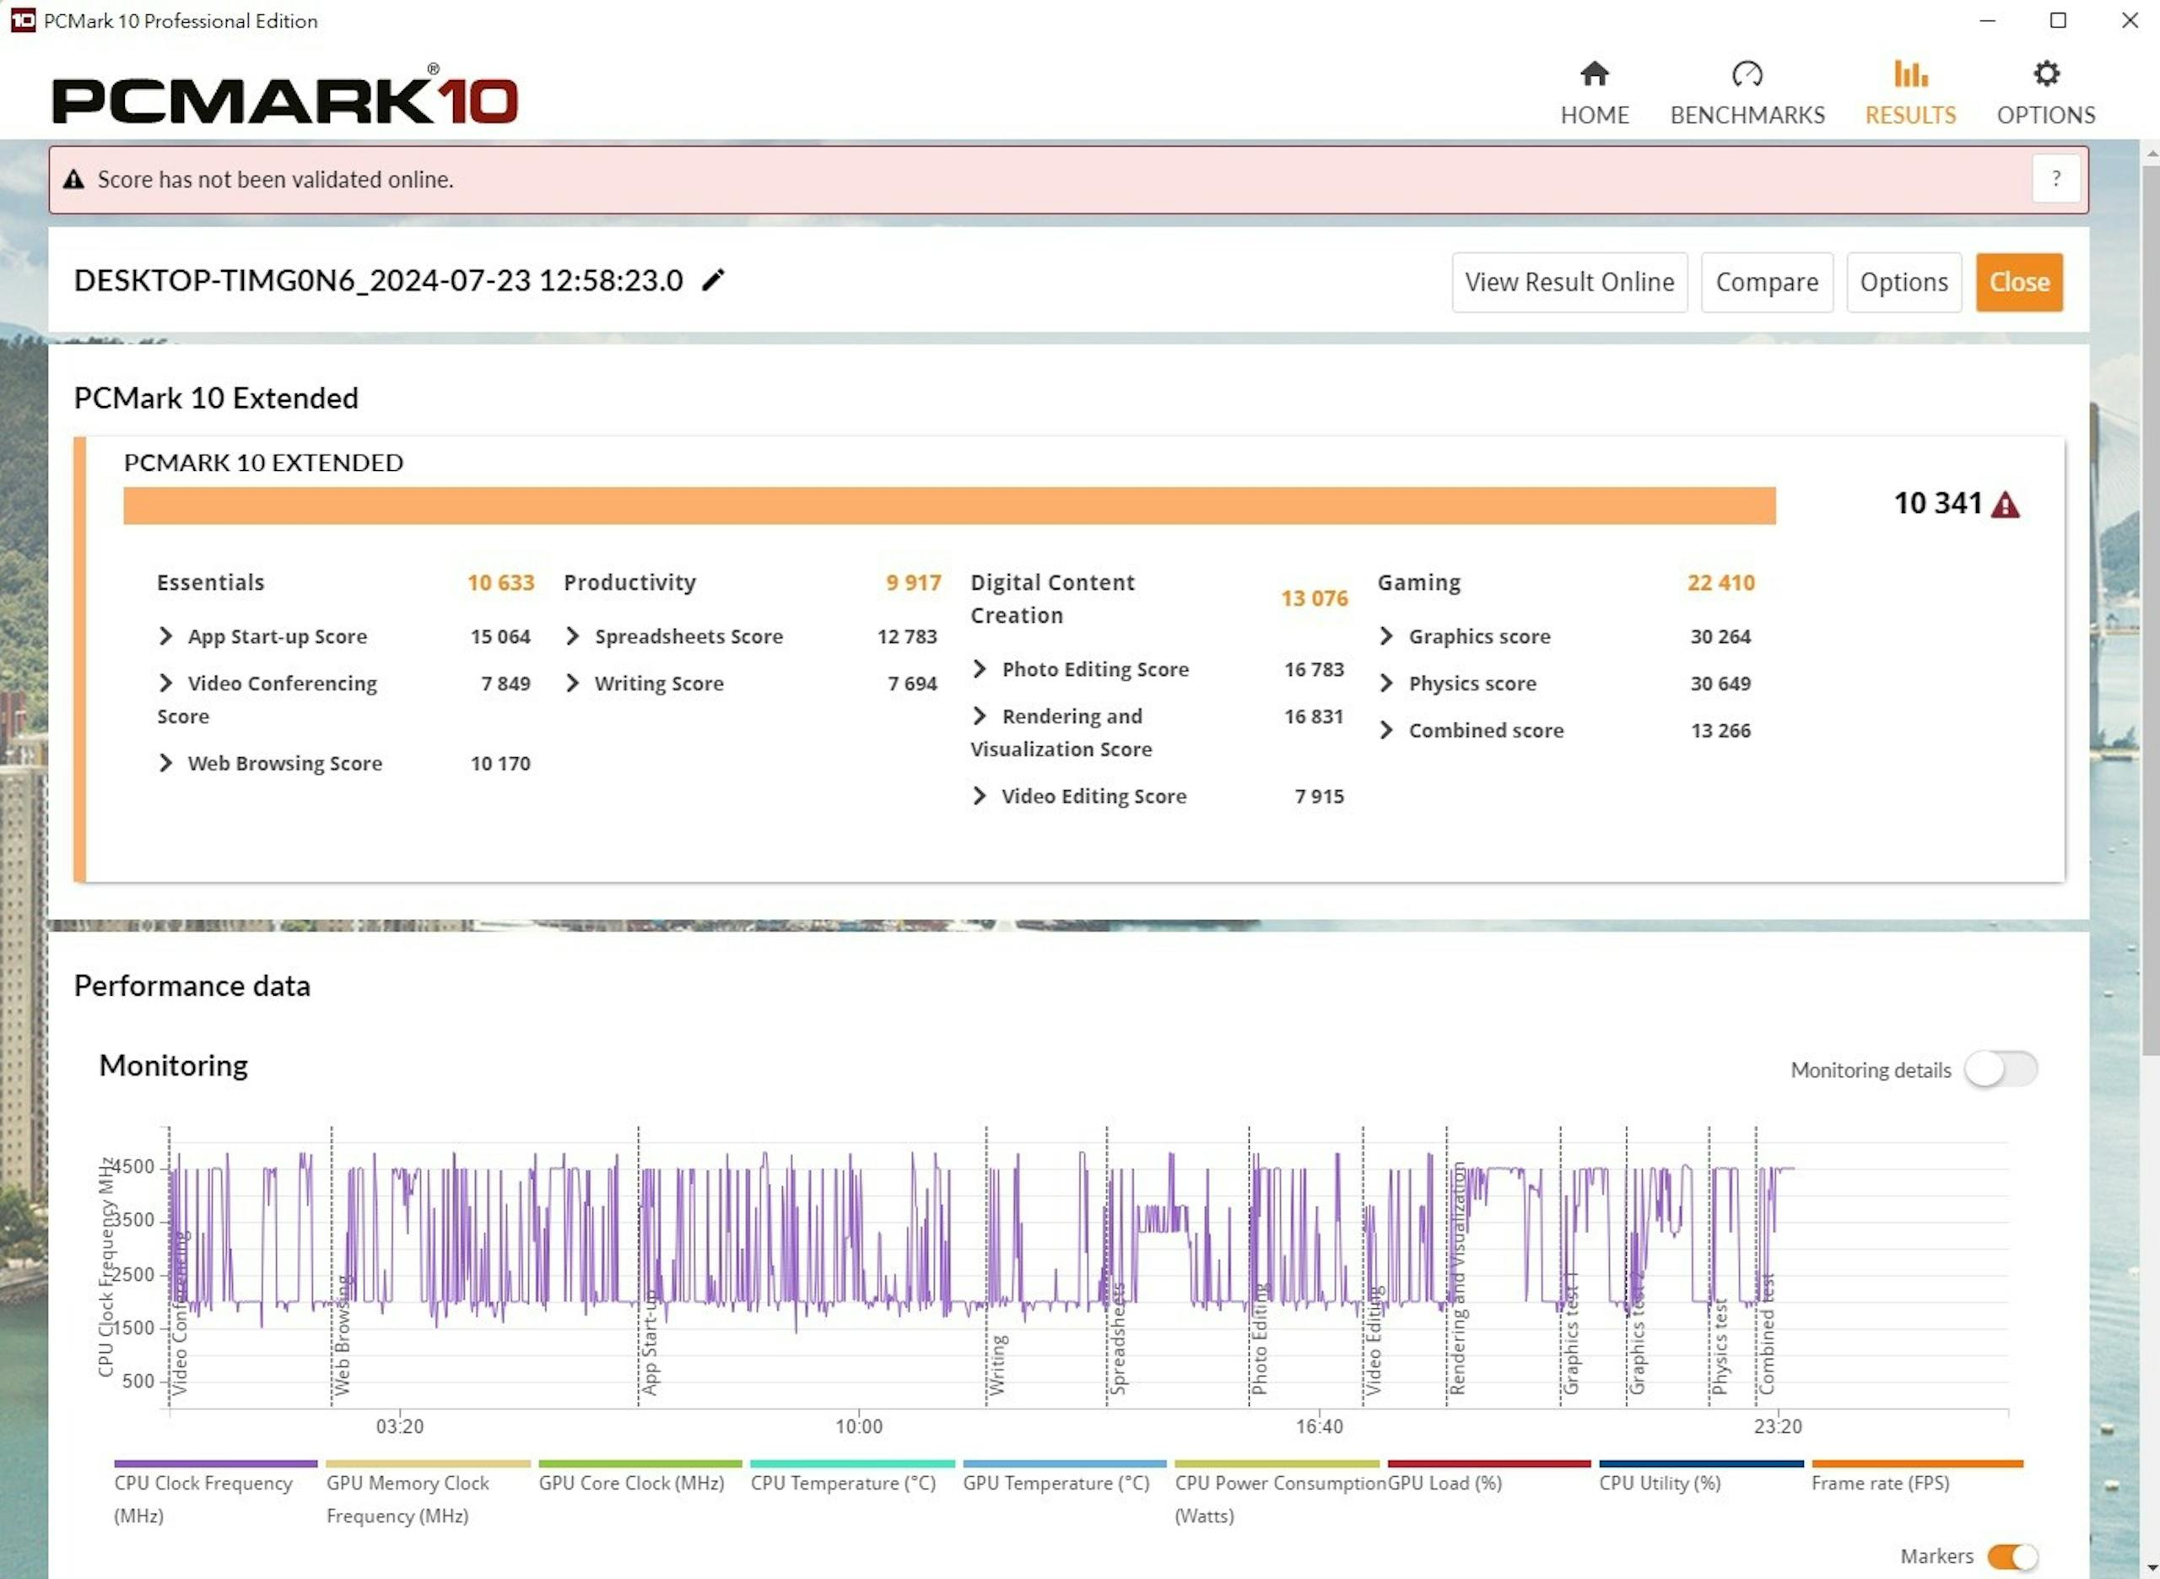The image size is (2160, 1579).
Task: Expand App Start-up Score details
Action: point(165,635)
